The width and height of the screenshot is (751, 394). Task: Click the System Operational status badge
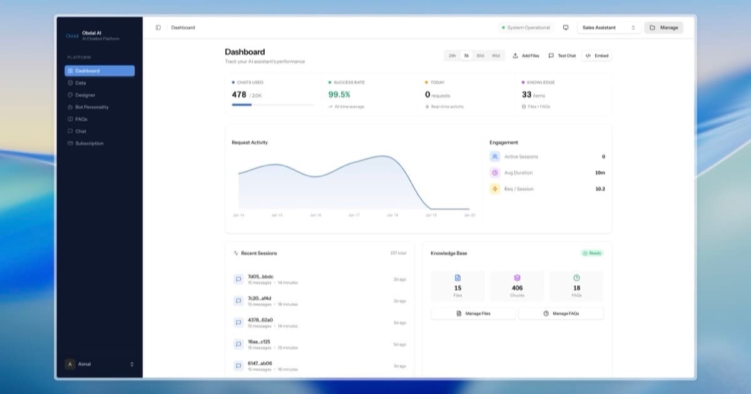pyautogui.click(x=526, y=28)
